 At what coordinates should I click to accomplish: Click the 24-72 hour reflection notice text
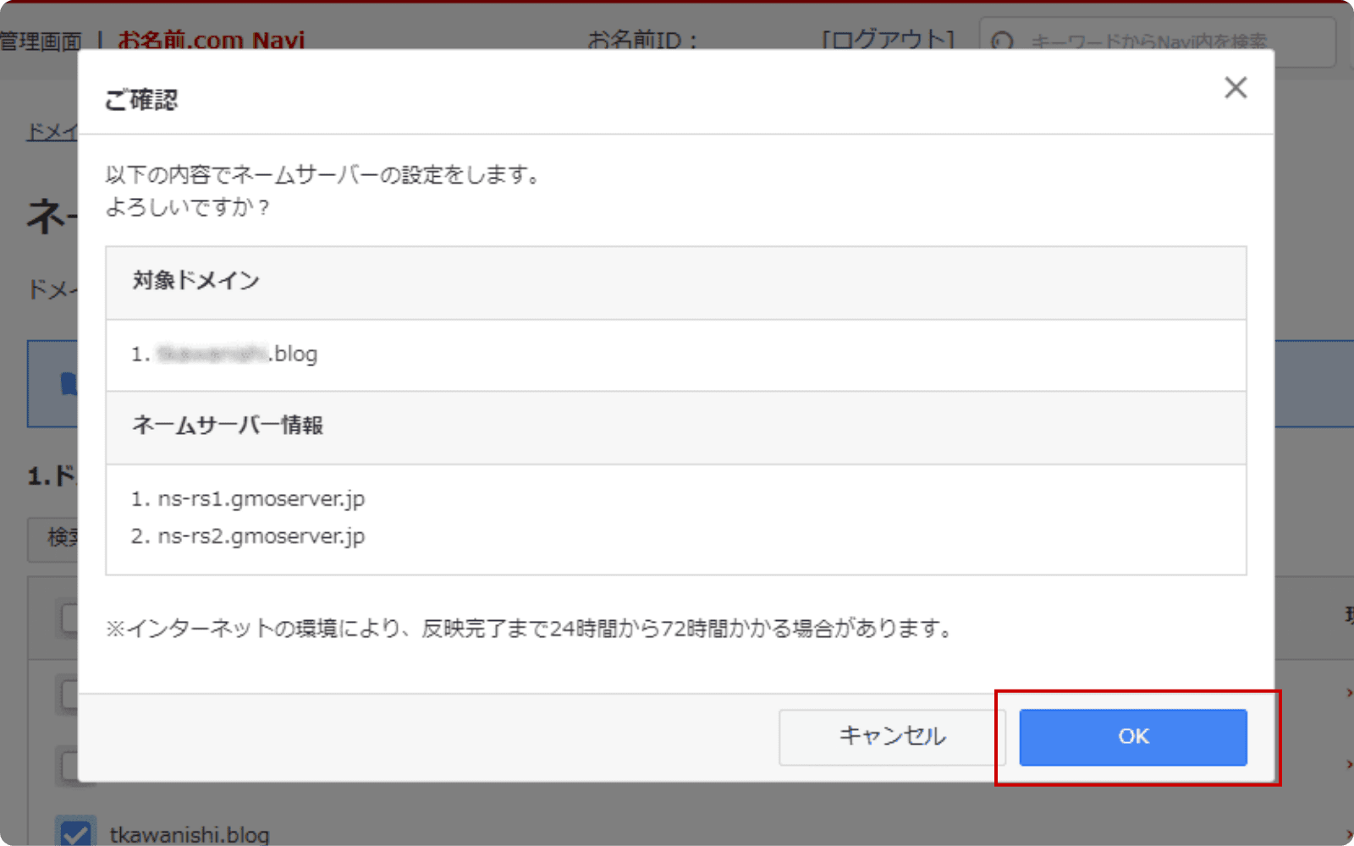pyautogui.click(x=531, y=629)
